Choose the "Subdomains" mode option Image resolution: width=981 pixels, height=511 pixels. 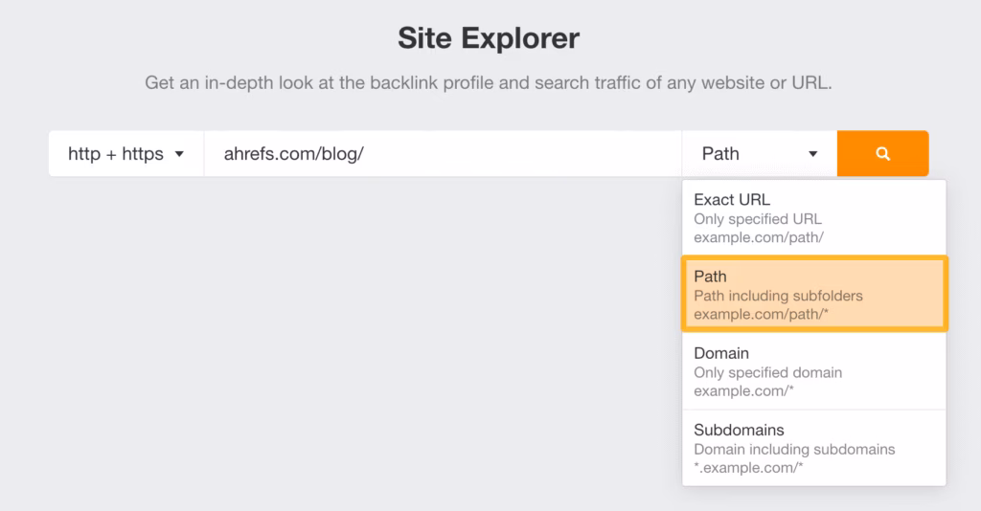coord(739,430)
